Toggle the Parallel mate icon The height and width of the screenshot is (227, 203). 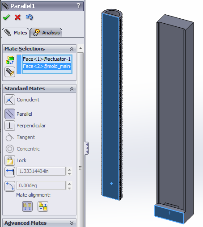10,114
